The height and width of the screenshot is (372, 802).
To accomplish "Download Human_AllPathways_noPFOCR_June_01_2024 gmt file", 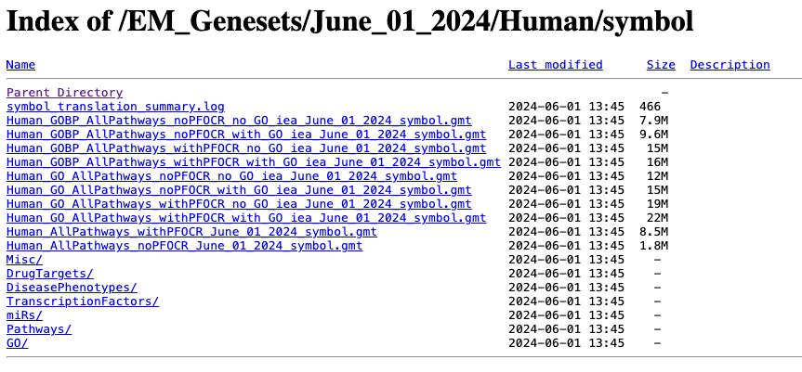I will (x=184, y=246).
